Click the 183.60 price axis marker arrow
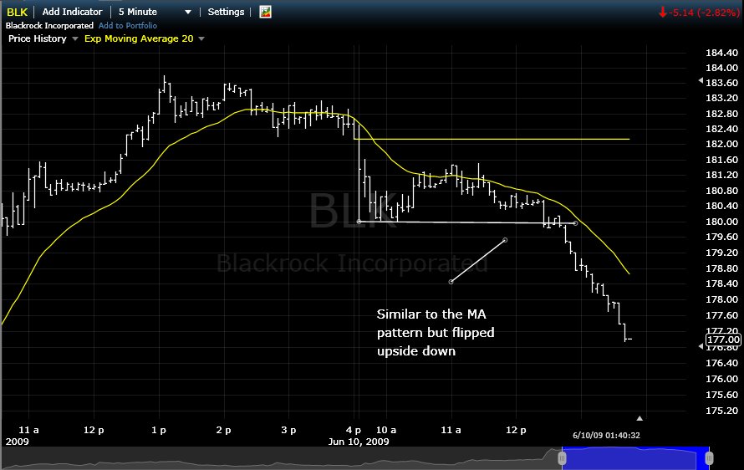The image size is (744, 470). [x=701, y=81]
